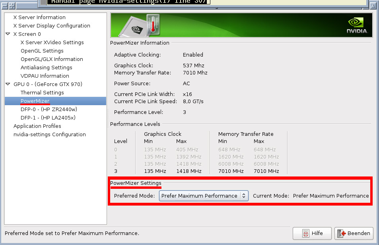
Task: Click the PCIe Link Speed '8,0 GT/s'
Action: pos(193,102)
